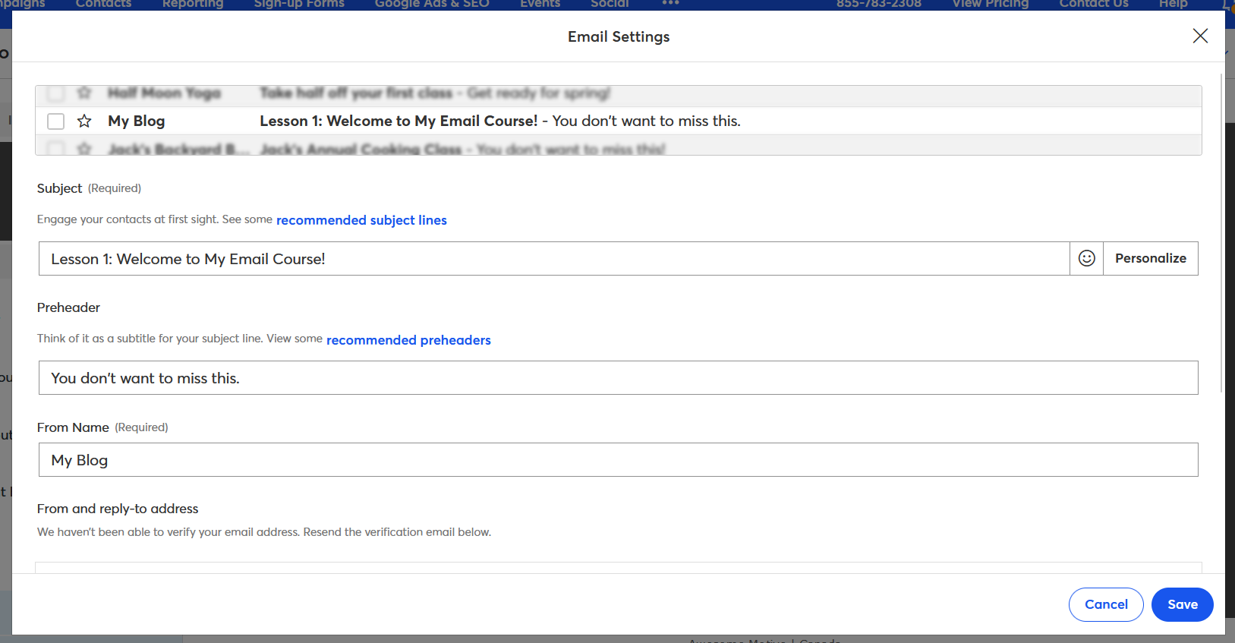Click the View Pricing link
Viewport: 1235px width, 643px height.
click(991, 4)
